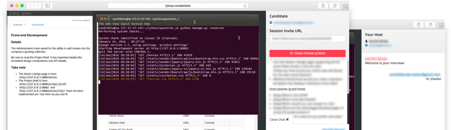Open the terminal Help menu

pos(147,24)
